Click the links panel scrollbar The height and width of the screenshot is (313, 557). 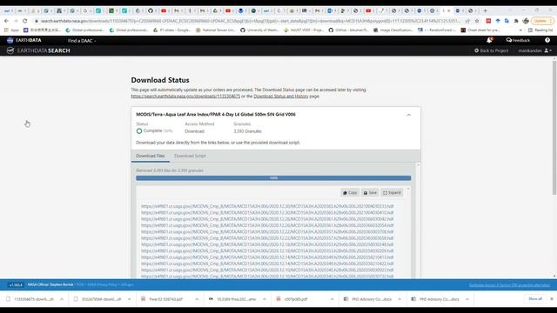[418, 220]
